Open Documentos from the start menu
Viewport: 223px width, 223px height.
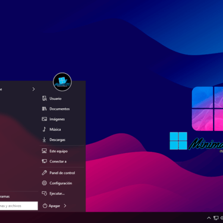(x=59, y=109)
